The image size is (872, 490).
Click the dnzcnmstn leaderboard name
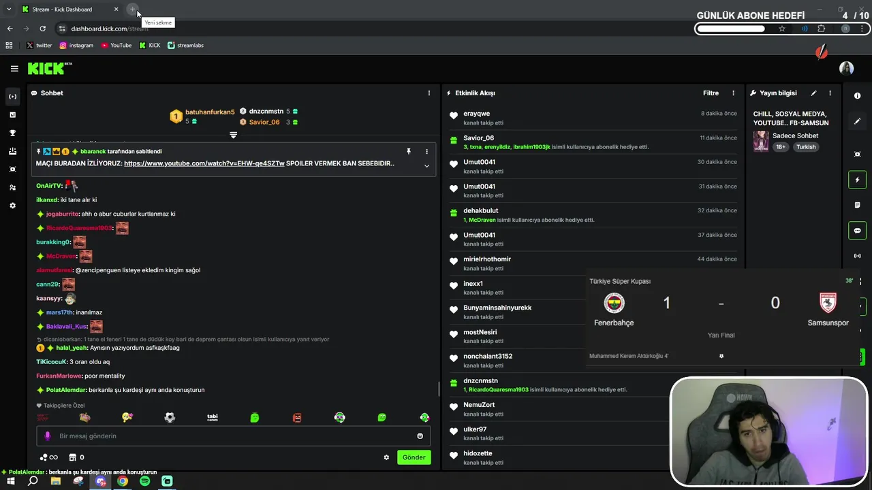(266, 111)
